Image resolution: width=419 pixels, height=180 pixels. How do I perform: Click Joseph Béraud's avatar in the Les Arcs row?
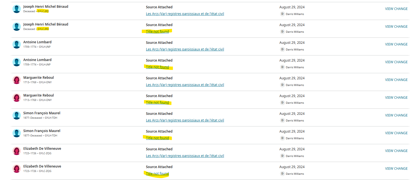17,9
